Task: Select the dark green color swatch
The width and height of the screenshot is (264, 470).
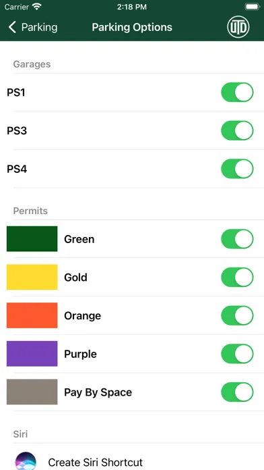Action: 32,239
